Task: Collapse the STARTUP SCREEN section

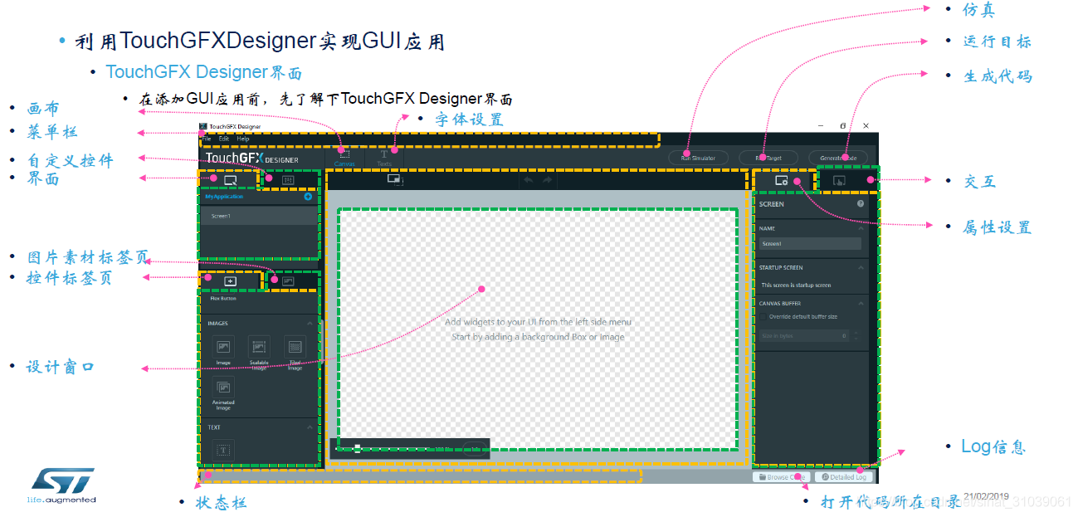Action: [861, 268]
